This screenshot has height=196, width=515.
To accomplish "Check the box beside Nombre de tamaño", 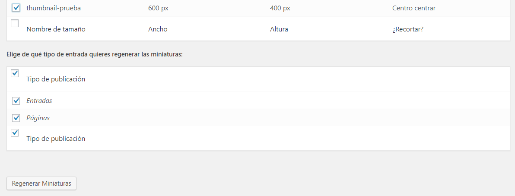I will (x=15, y=23).
